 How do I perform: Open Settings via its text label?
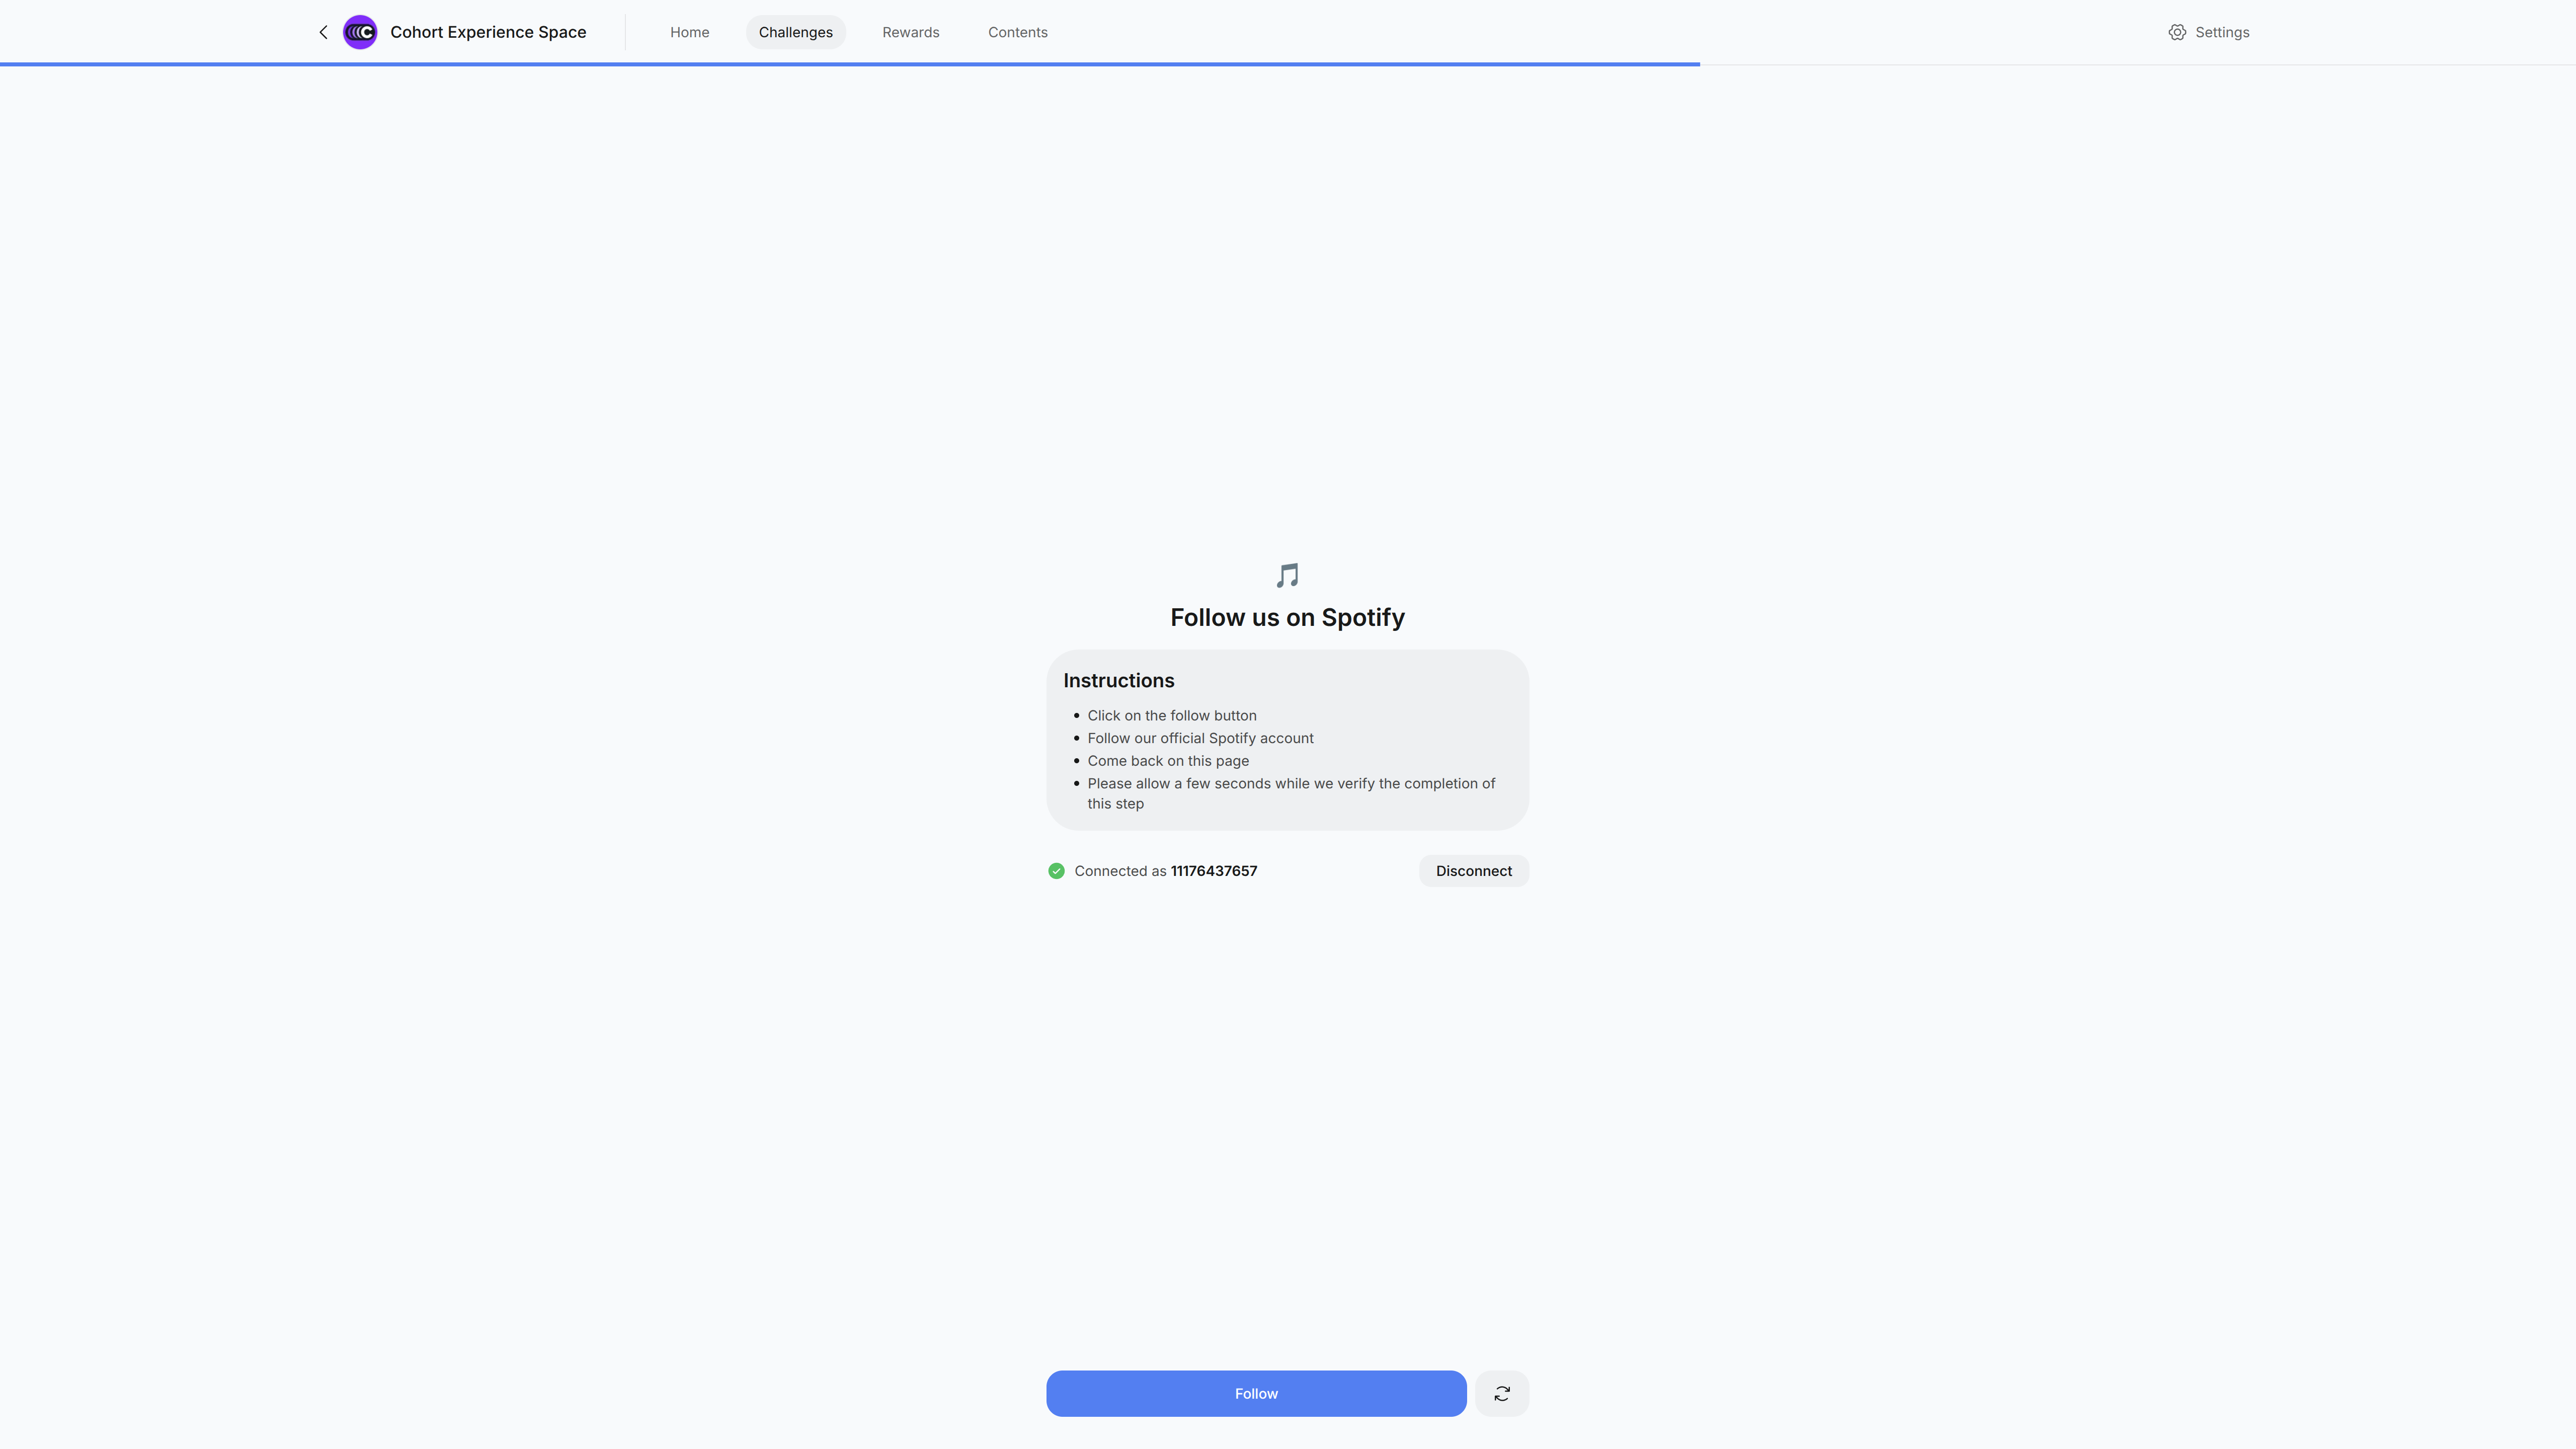[2222, 32]
